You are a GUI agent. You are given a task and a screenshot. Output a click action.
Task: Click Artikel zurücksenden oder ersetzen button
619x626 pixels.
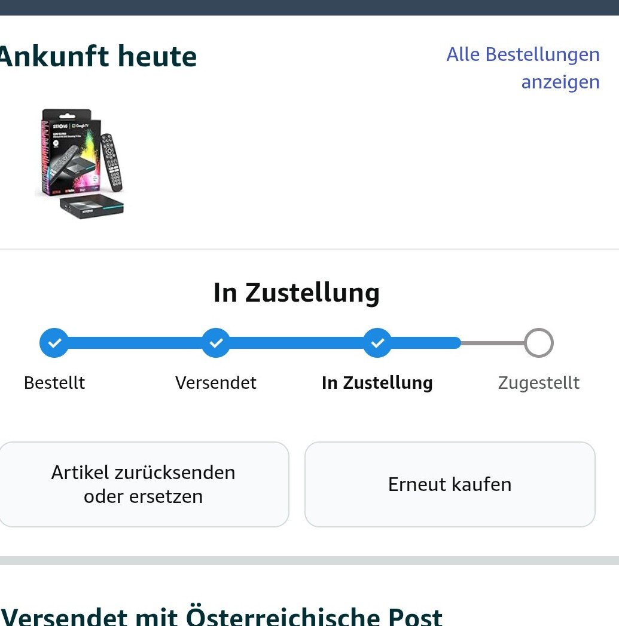tap(144, 484)
